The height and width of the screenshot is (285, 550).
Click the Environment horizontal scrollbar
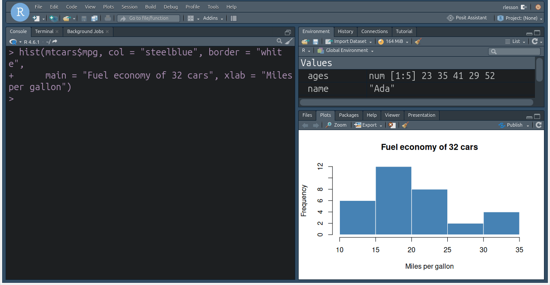point(416,103)
